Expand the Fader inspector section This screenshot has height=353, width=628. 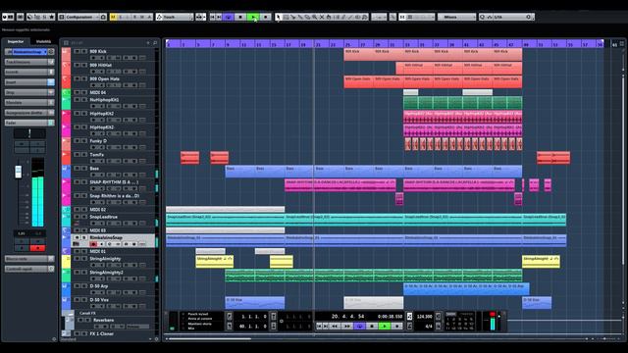click(29, 123)
